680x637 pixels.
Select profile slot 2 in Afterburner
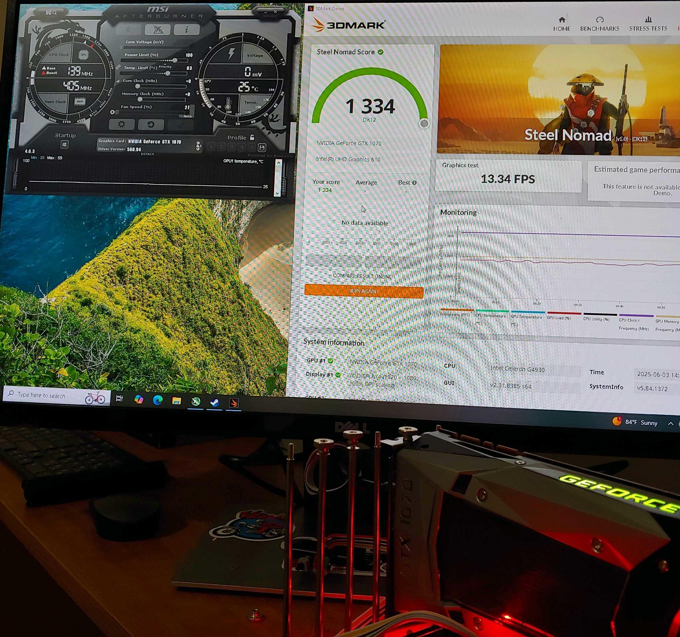pyautogui.click(x=221, y=147)
